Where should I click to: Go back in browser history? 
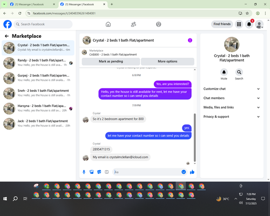[x=5, y=13]
